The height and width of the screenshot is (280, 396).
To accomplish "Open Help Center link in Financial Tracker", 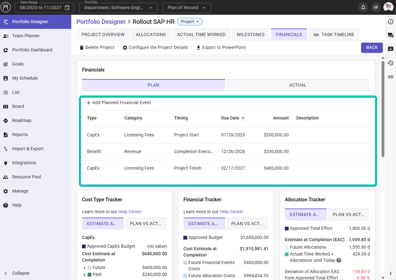I will [231, 212].
